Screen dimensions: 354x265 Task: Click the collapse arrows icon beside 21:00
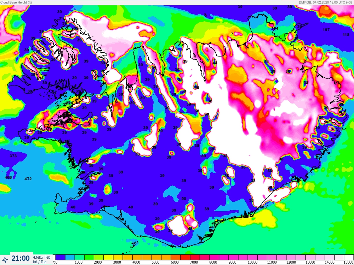5,259
